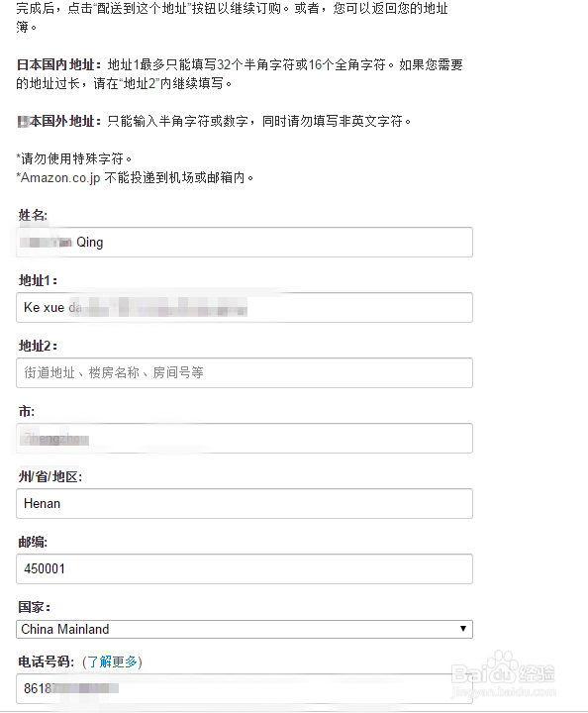The width and height of the screenshot is (588, 713).
Task: Focus the 电话号码 phone number field
Action: pos(245,688)
